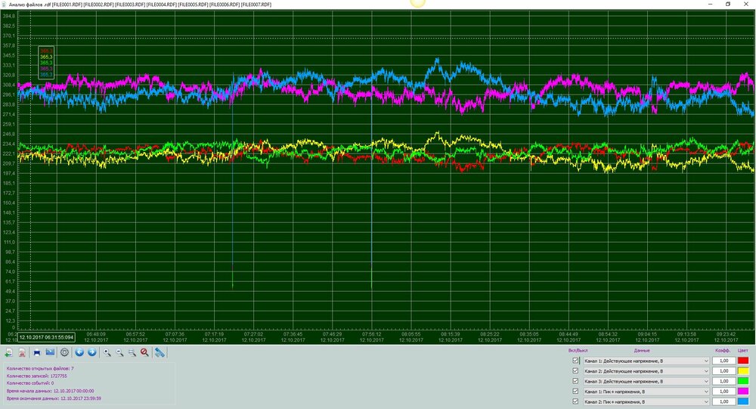The height and width of the screenshot is (409, 756).
Task: Click the 'Вкл/Выкл' column header
Action: [x=578, y=351]
